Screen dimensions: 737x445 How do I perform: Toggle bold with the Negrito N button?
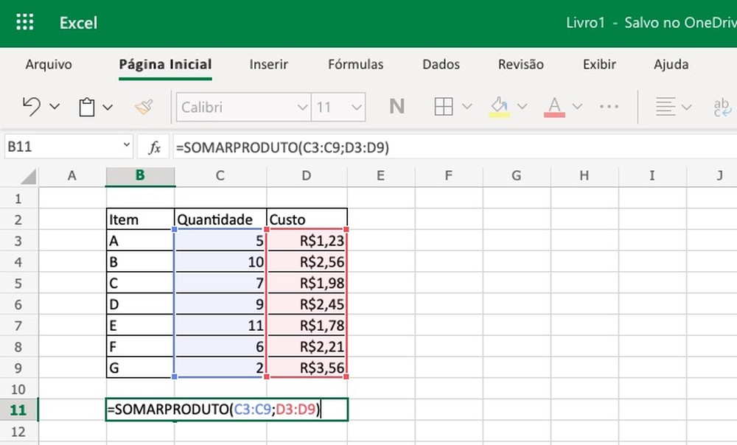(397, 106)
